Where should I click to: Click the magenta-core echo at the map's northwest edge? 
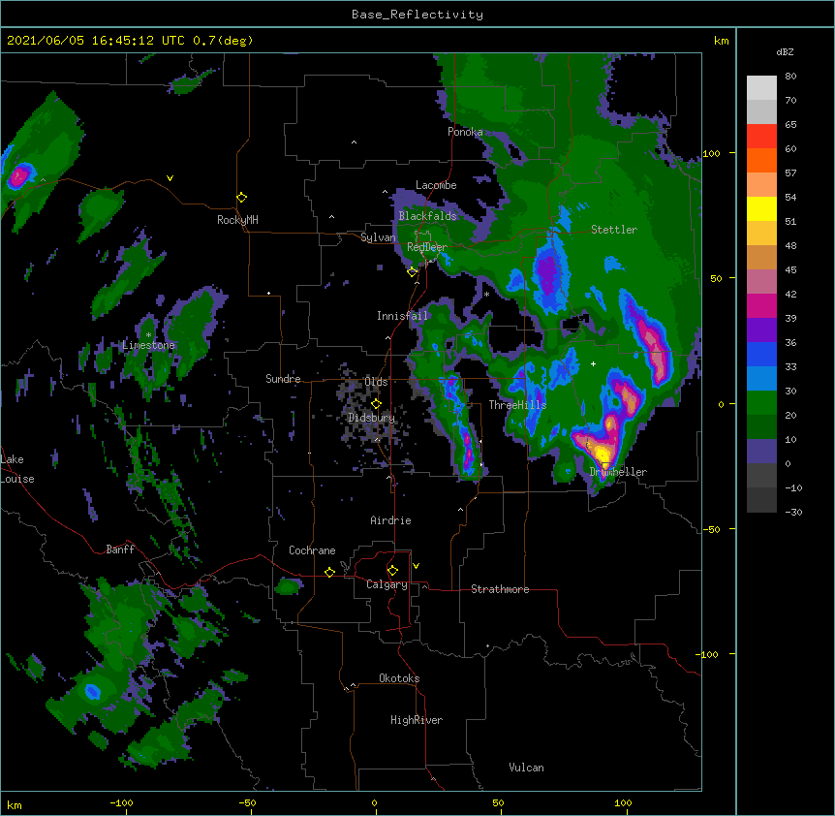click(18, 176)
